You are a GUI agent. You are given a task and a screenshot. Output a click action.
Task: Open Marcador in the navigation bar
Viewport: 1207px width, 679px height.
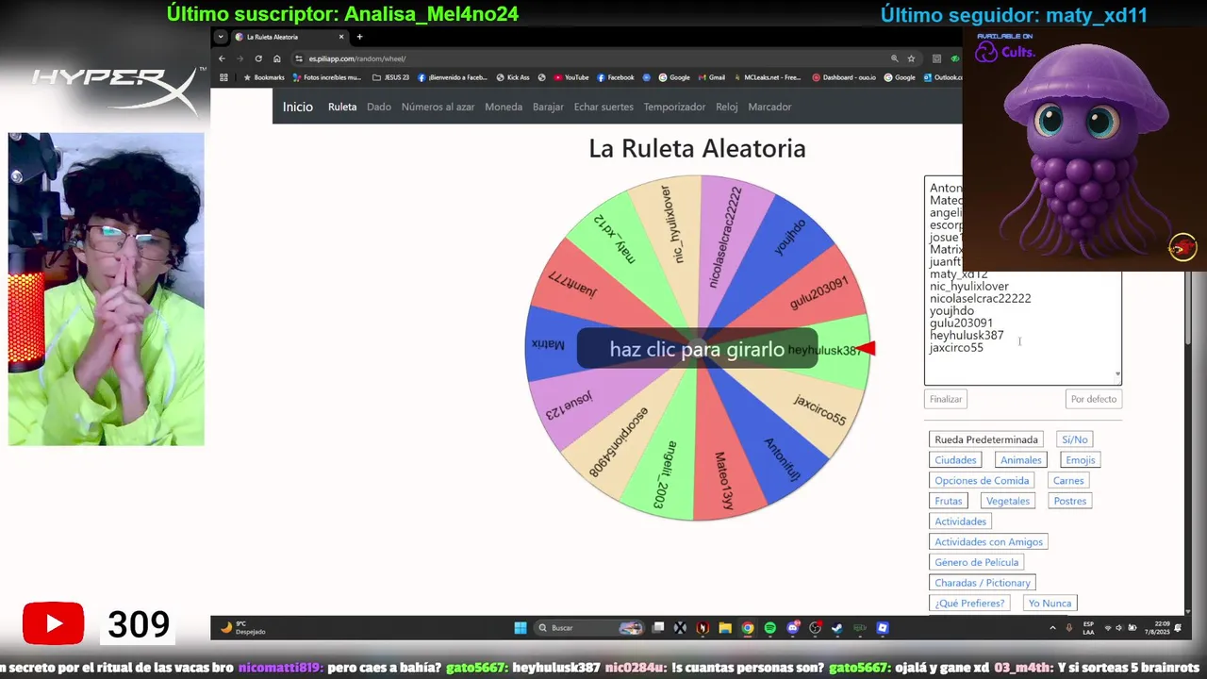769,107
